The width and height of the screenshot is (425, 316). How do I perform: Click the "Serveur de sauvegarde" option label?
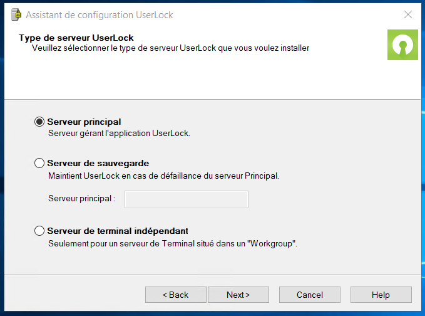pyautogui.click(x=98, y=163)
